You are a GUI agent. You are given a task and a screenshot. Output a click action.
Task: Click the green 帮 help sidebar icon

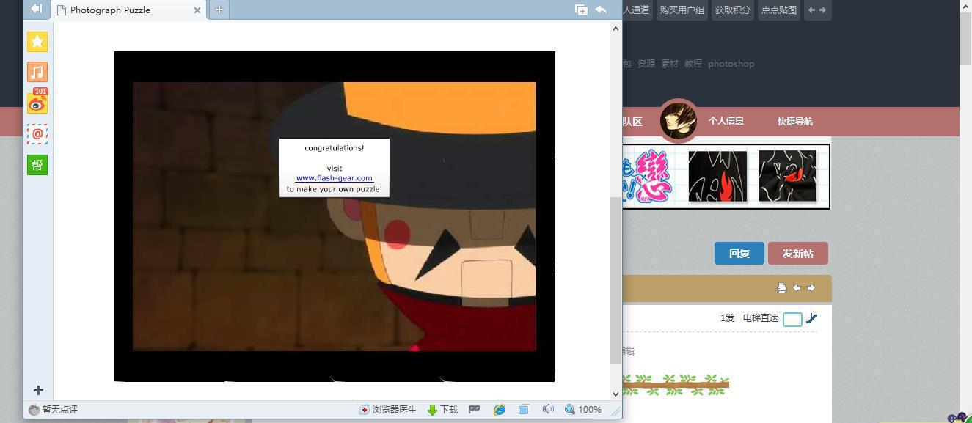point(37,165)
